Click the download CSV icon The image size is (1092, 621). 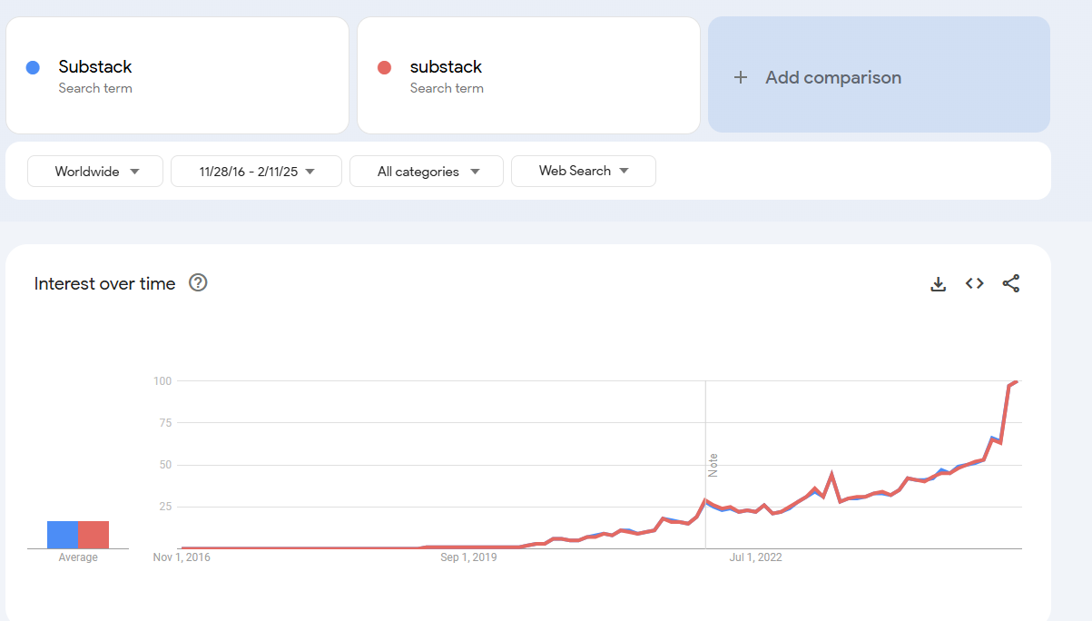(938, 283)
